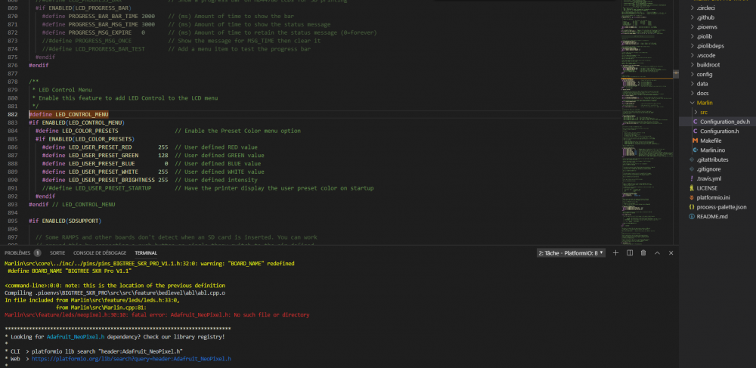This screenshot has width=756, height=368.
Task: Open Marlin.ino file
Action: [713, 150]
